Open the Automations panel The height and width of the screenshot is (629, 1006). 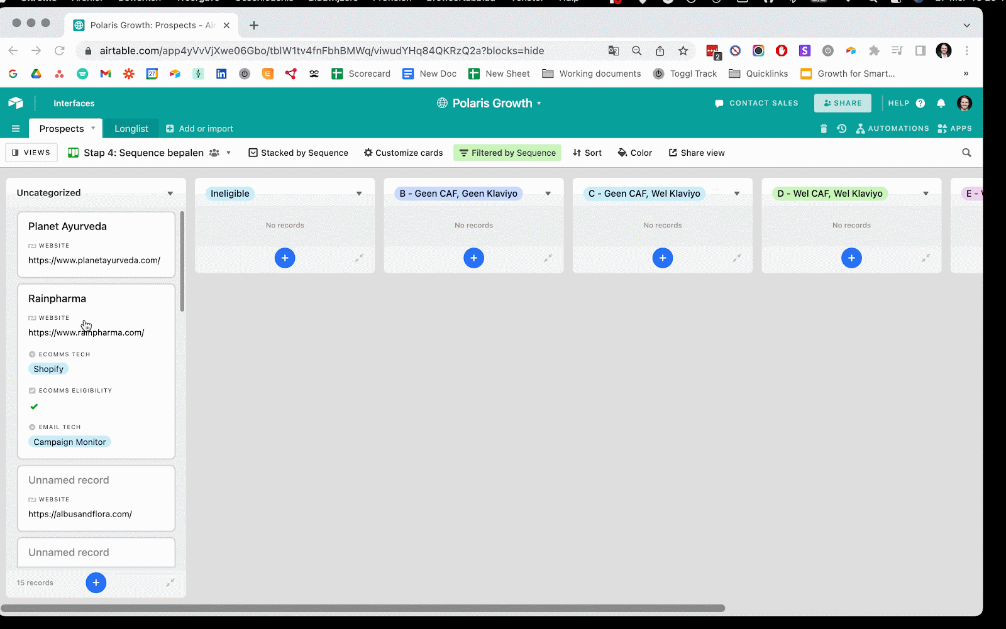892,128
